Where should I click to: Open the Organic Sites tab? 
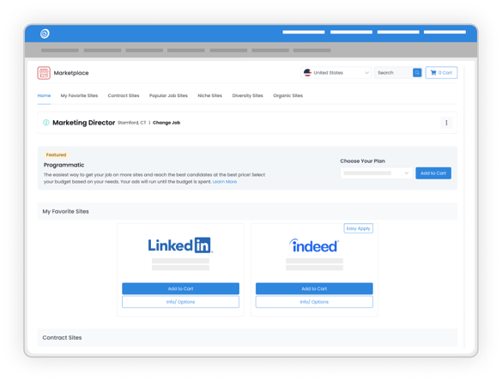(x=287, y=95)
